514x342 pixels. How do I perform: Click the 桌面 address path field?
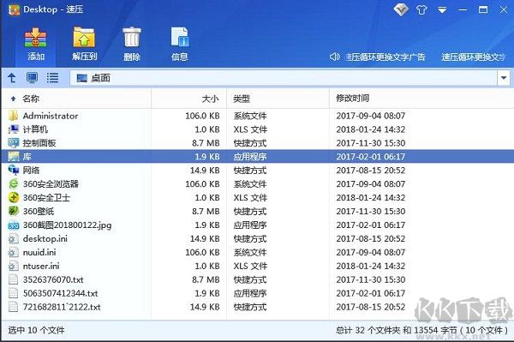[284, 78]
